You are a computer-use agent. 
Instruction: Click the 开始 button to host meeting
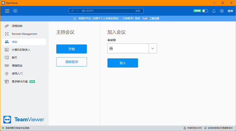click(71, 49)
